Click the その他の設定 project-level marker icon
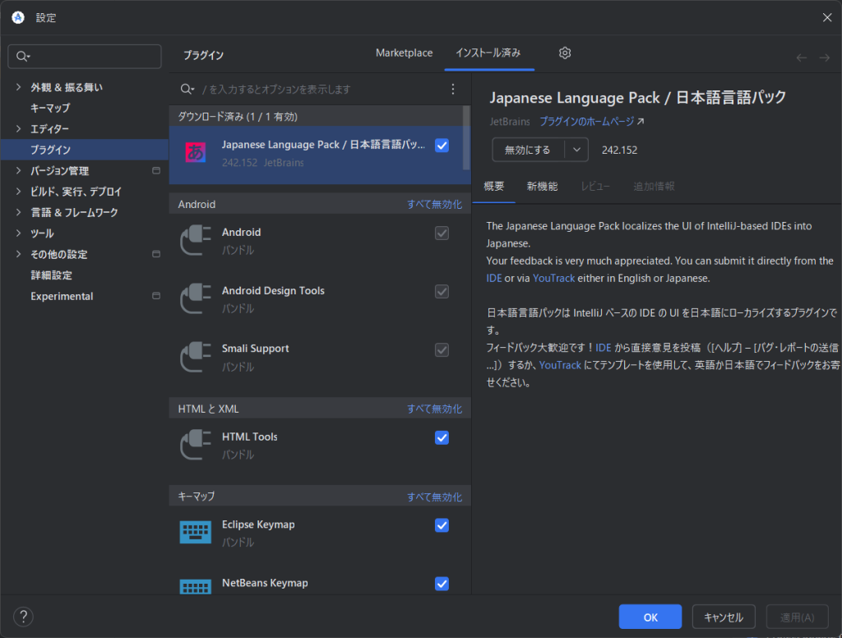The image size is (842, 638). [156, 254]
